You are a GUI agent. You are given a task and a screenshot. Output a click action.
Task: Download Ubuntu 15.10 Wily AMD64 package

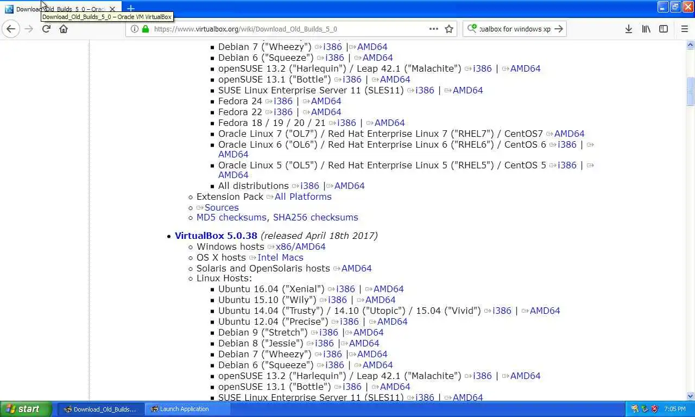click(x=380, y=300)
